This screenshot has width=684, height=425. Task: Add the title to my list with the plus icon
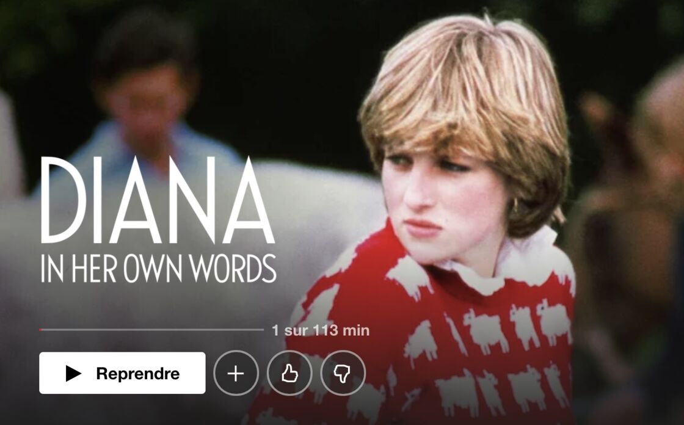tap(236, 373)
